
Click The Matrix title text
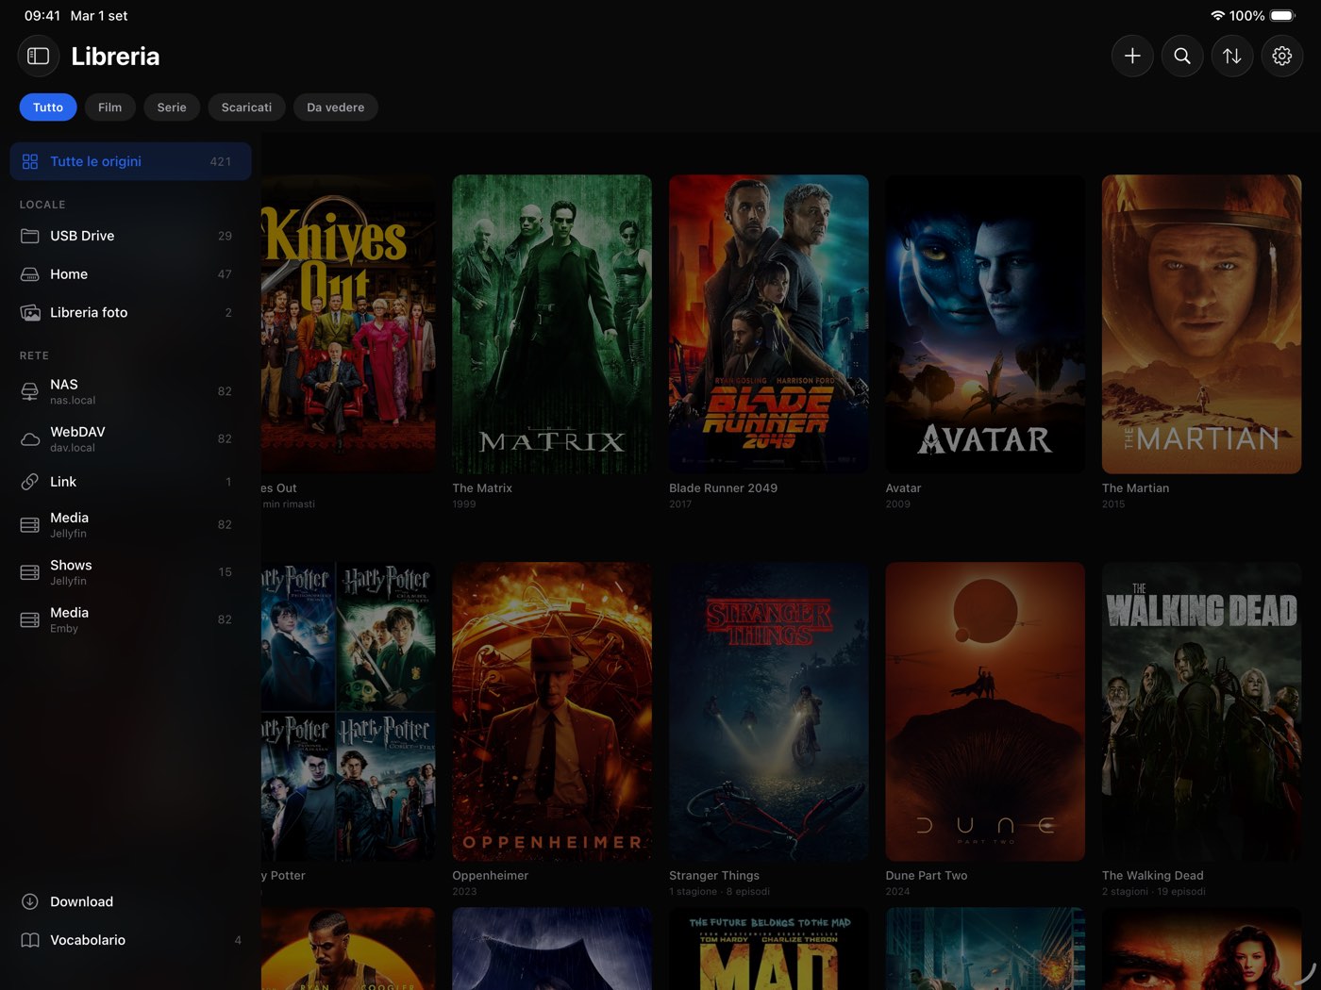click(x=482, y=488)
